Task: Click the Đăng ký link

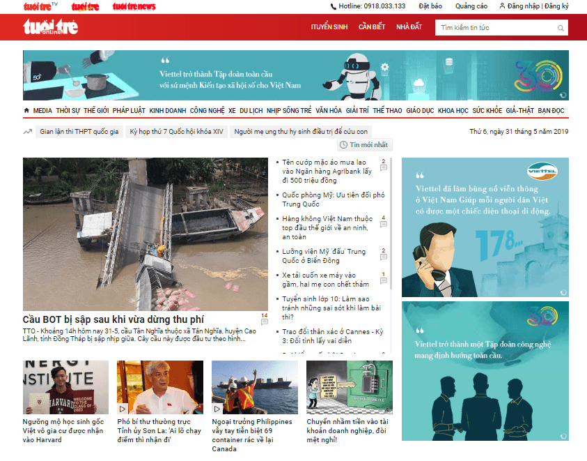Action: point(556,6)
